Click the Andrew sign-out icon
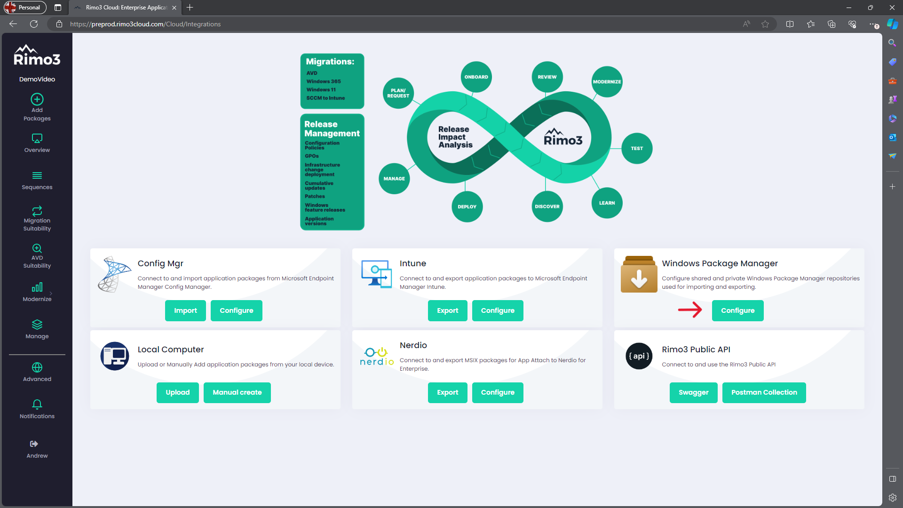903x508 pixels. [34, 444]
